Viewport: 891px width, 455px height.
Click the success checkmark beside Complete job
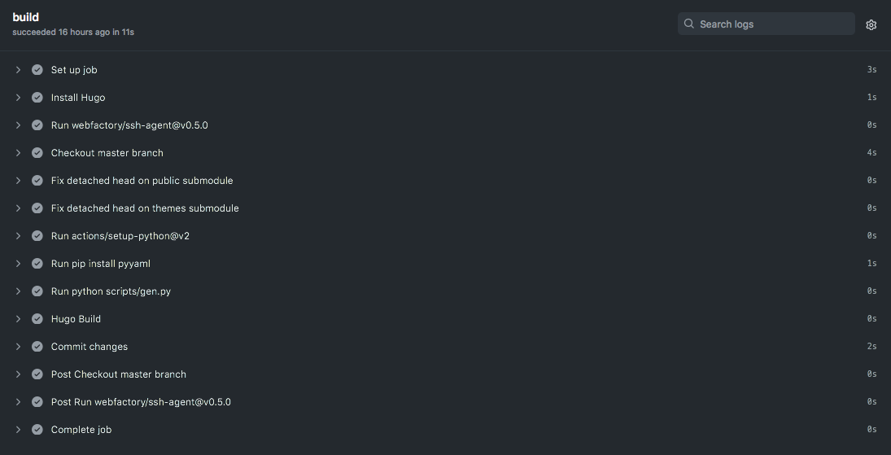click(37, 430)
